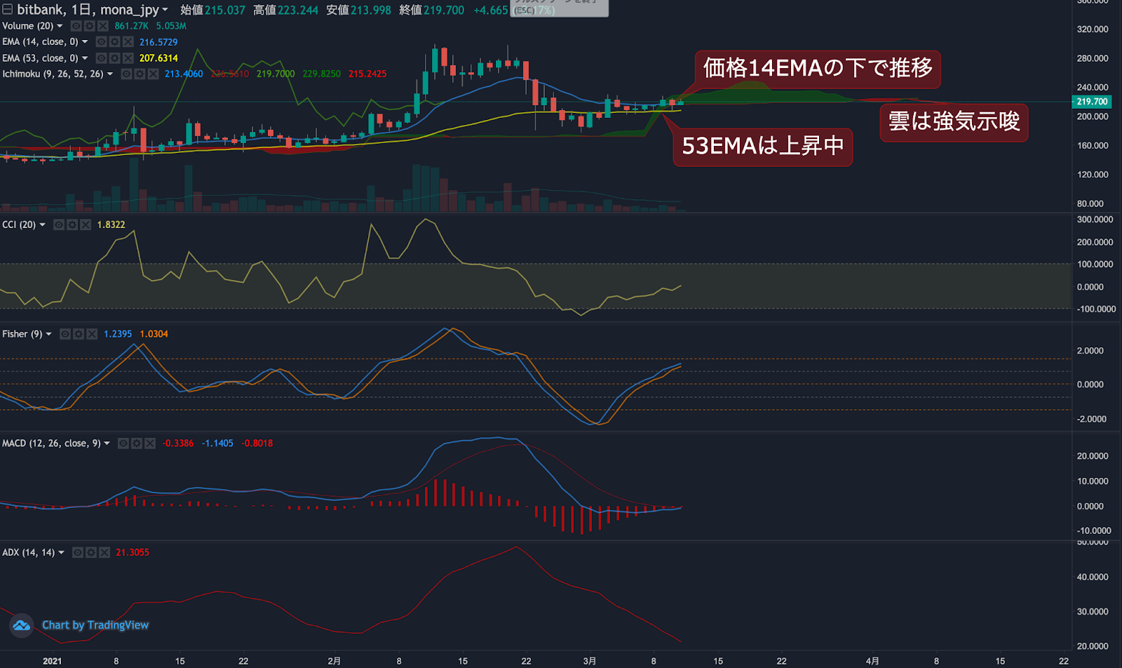Click the Ichimoku value 215.2425
This screenshot has height=668, width=1122.
[x=367, y=74]
